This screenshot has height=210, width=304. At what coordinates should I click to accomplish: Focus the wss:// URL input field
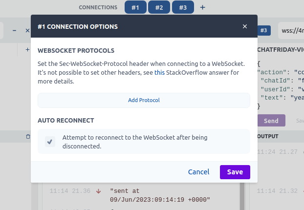coord(291,31)
